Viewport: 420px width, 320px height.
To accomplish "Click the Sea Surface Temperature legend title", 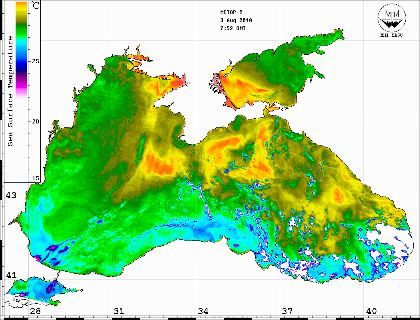I will click(10, 91).
